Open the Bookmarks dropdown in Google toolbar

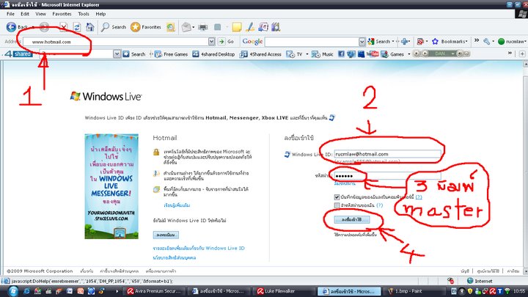coord(450,41)
